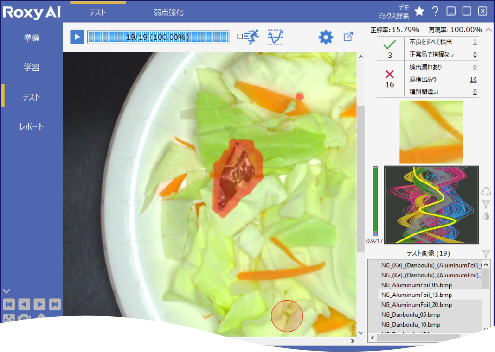Click the green checkmark correct-results icon
The width and height of the screenshot is (495, 352).
coord(390,45)
